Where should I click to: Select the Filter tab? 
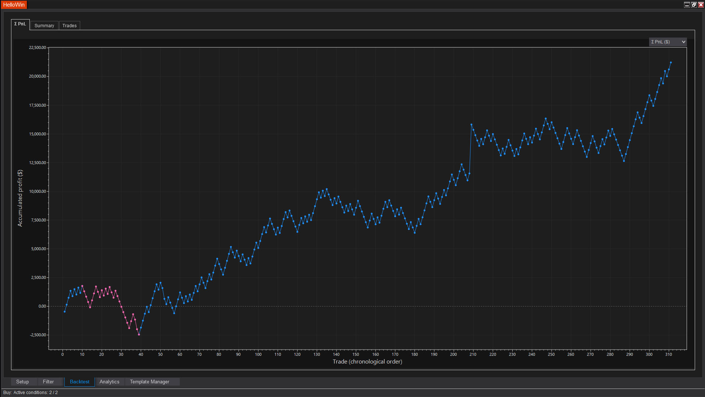click(48, 382)
